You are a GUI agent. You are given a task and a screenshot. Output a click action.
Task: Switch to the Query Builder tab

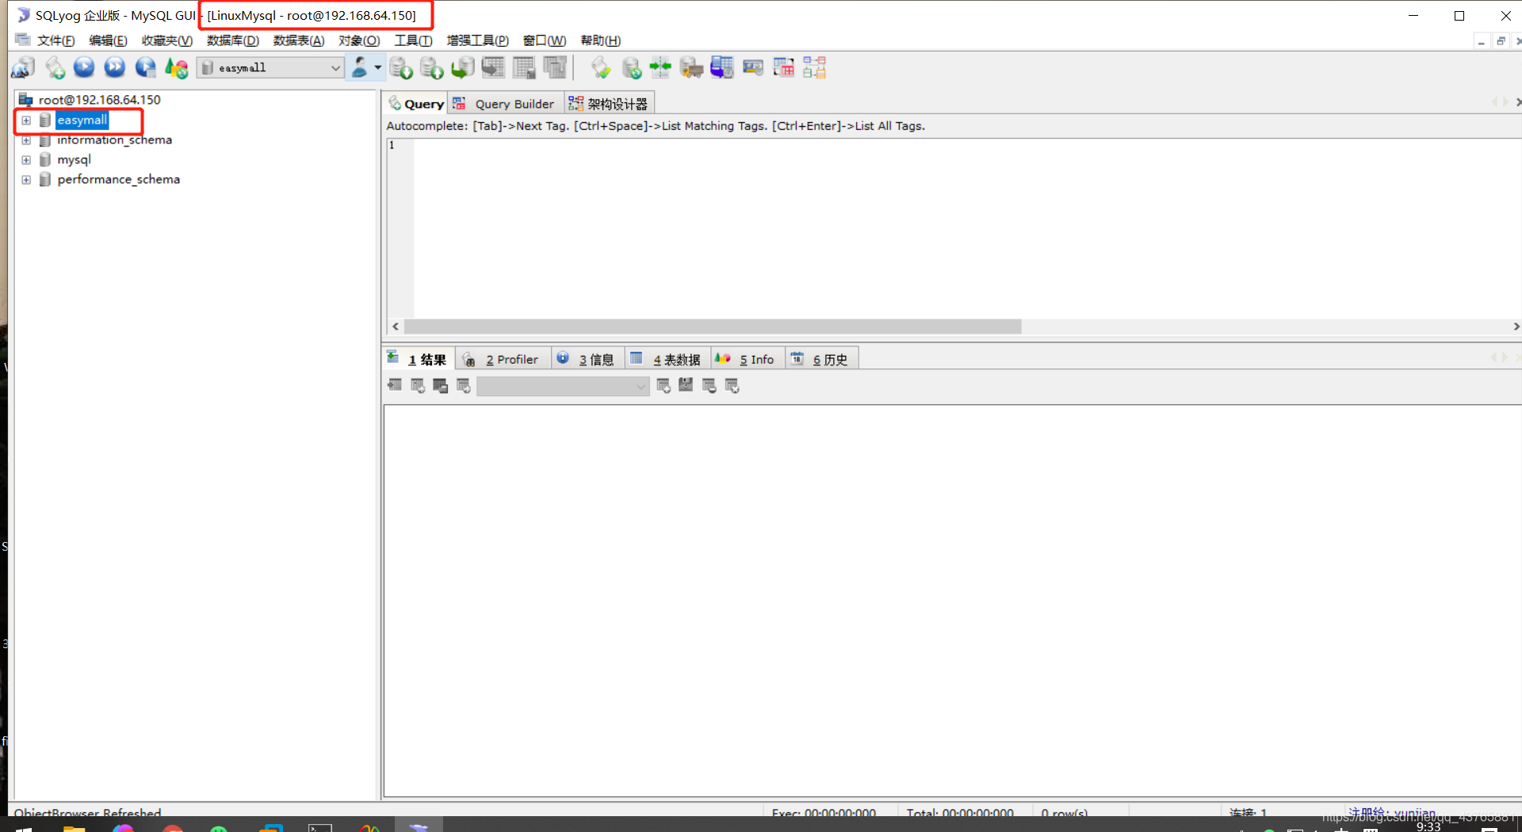(506, 104)
